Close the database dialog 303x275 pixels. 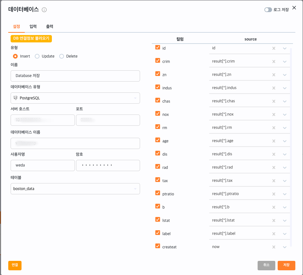point(294,8)
